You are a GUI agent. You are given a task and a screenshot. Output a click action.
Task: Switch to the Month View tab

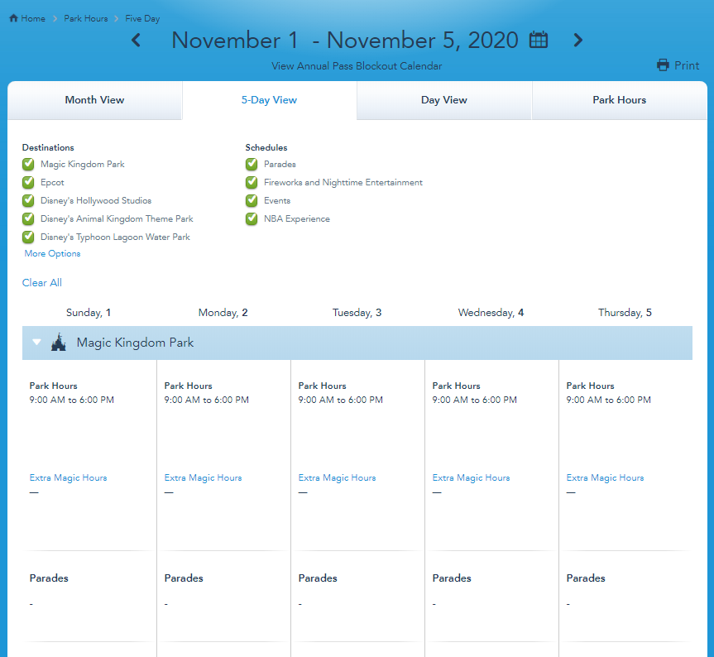click(94, 100)
